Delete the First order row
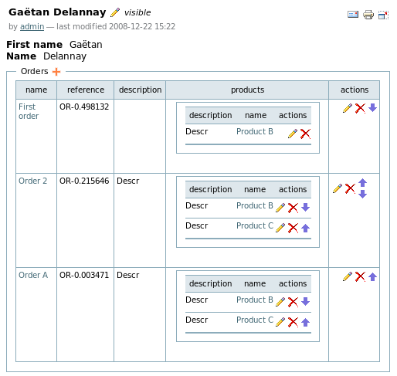This screenshot has width=397, height=376. coord(360,108)
